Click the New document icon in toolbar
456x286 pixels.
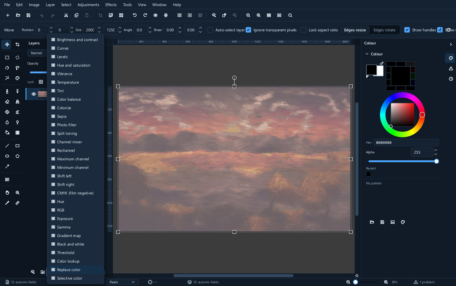coord(8,15)
